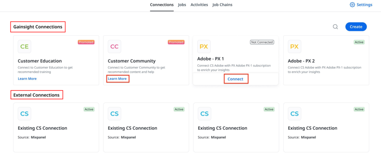Click the Not Connected badge on Adobe - PX 1

(x=262, y=42)
